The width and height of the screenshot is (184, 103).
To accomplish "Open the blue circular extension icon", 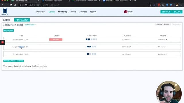I will pos(167,5).
